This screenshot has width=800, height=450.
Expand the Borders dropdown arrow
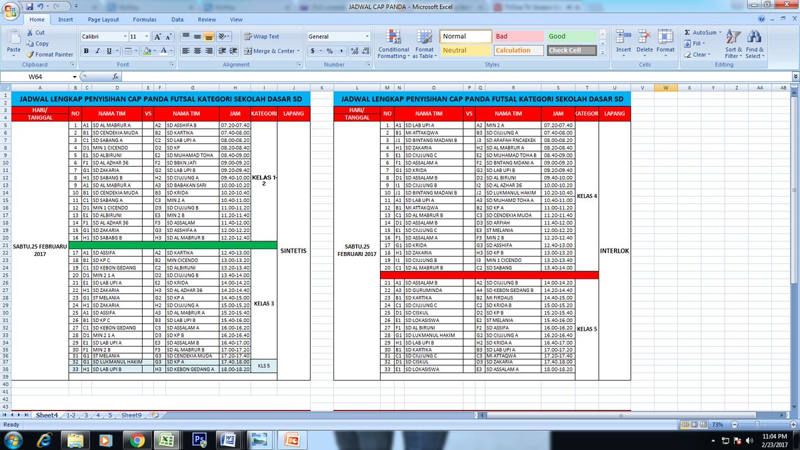[135, 51]
